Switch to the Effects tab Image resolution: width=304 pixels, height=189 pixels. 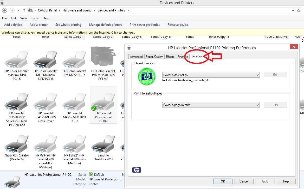click(x=170, y=57)
